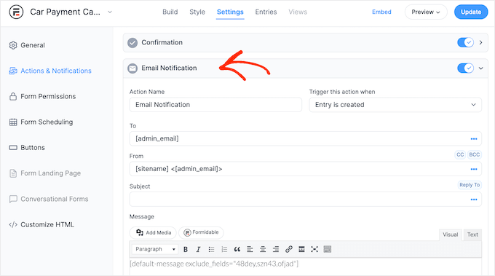Image resolution: width=495 pixels, height=276 pixels.
Task: Open the Views tab
Action: point(298,12)
